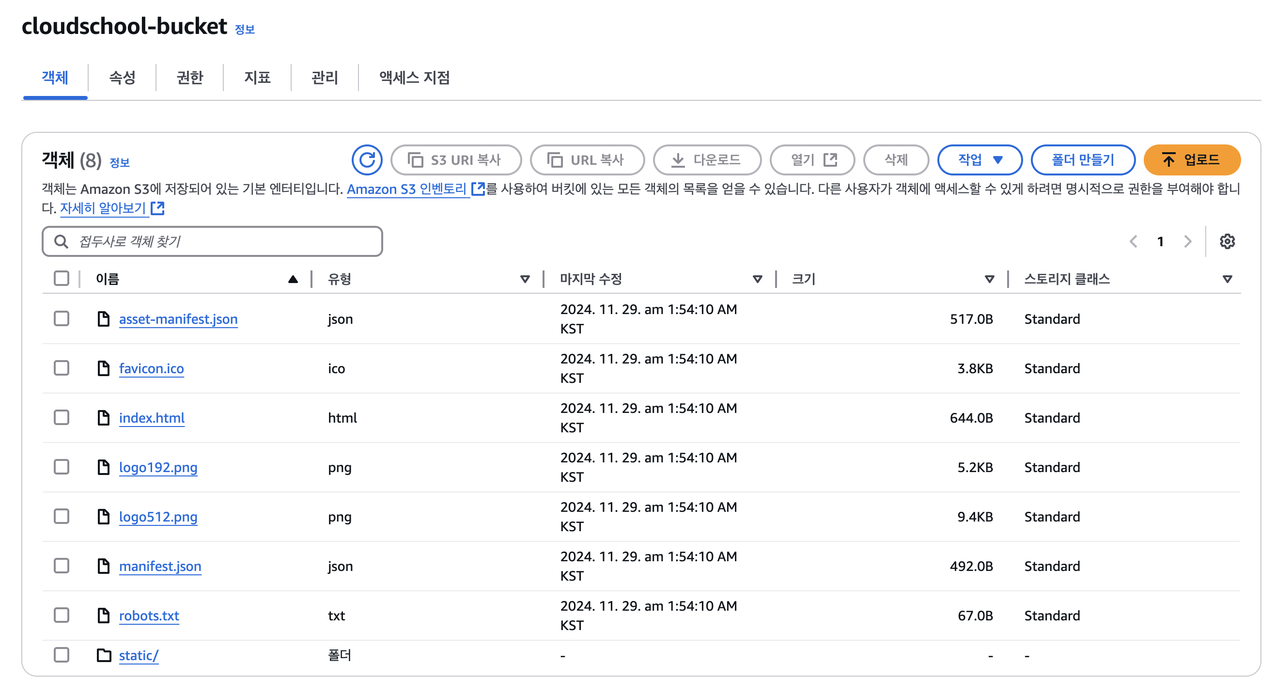Switch to the 권한 tab
Image resolution: width=1275 pixels, height=696 pixels.
189,77
